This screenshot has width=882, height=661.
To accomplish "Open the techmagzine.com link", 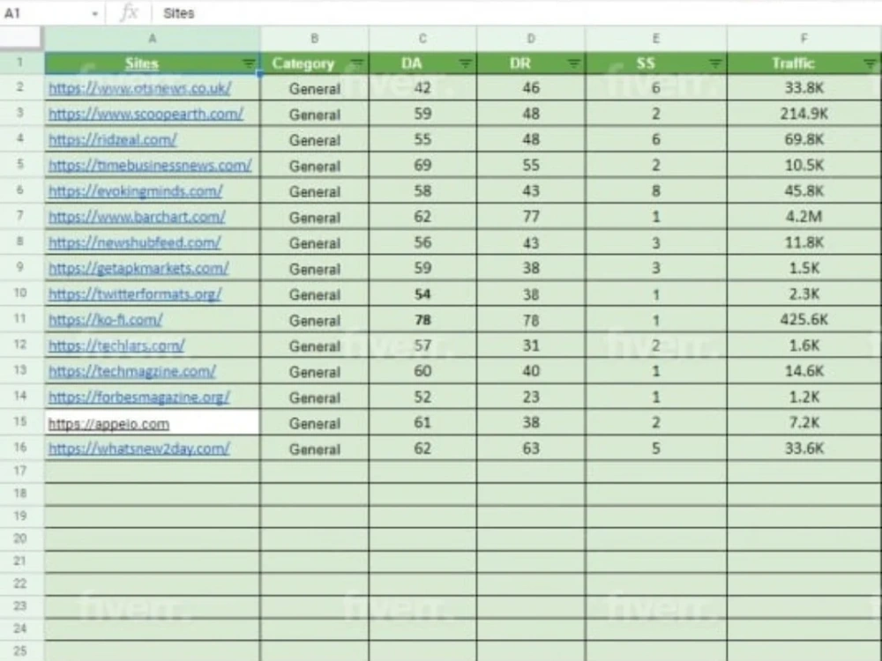I will [132, 372].
